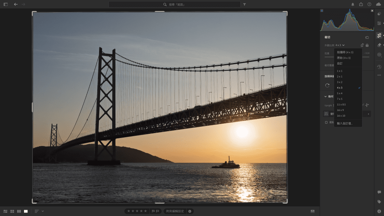
Task: Open the Masking tool icon
Action: [379, 55]
